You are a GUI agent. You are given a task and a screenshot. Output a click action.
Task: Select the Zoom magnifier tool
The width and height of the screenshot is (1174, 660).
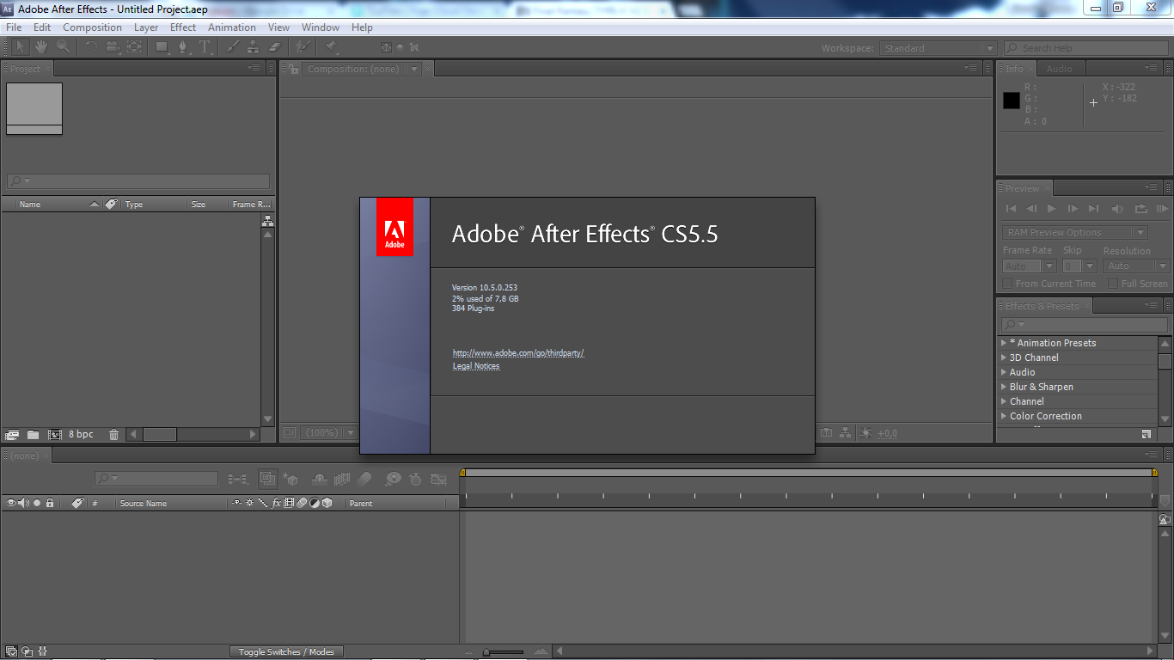(x=64, y=47)
